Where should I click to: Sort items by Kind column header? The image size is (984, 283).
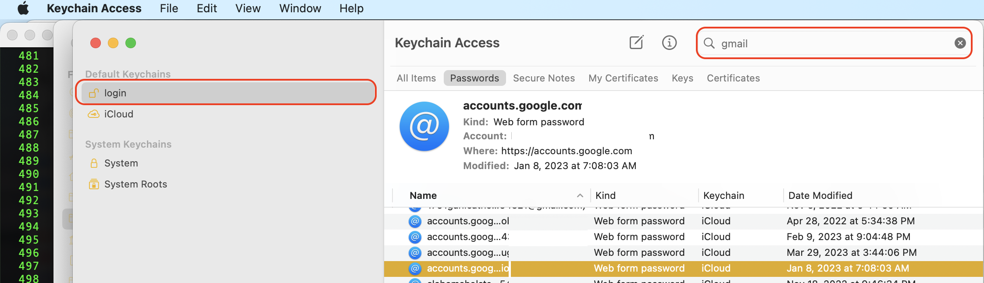(x=606, y=195)
